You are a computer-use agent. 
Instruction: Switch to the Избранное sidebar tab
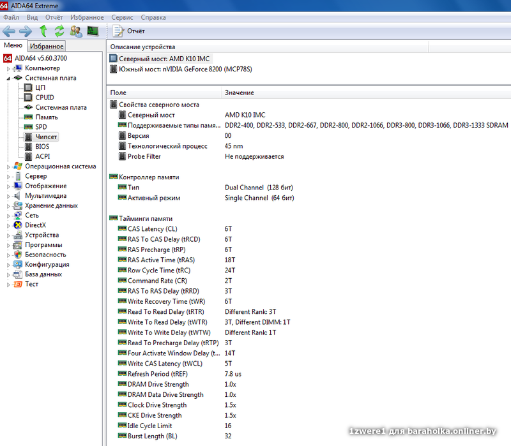pos(47,46)
